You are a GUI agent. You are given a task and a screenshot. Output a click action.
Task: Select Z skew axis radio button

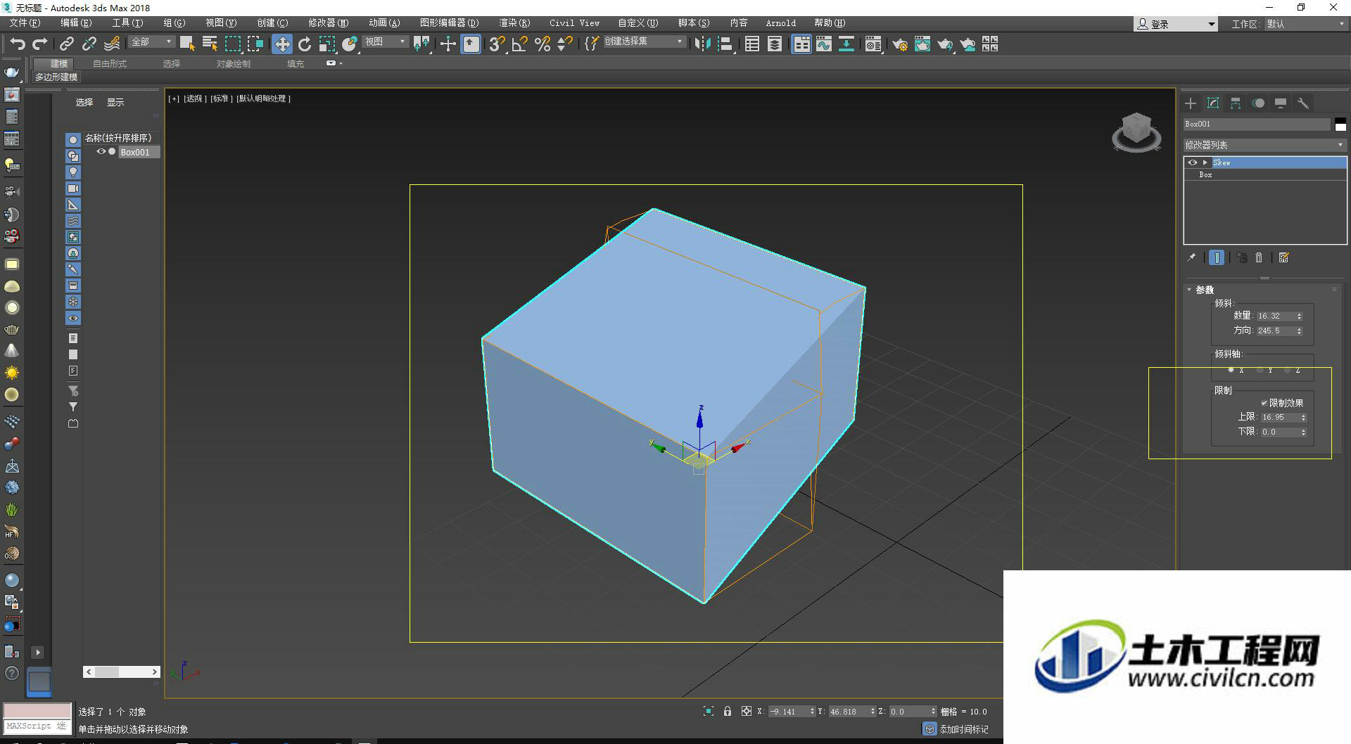[x=1288, y=370]
